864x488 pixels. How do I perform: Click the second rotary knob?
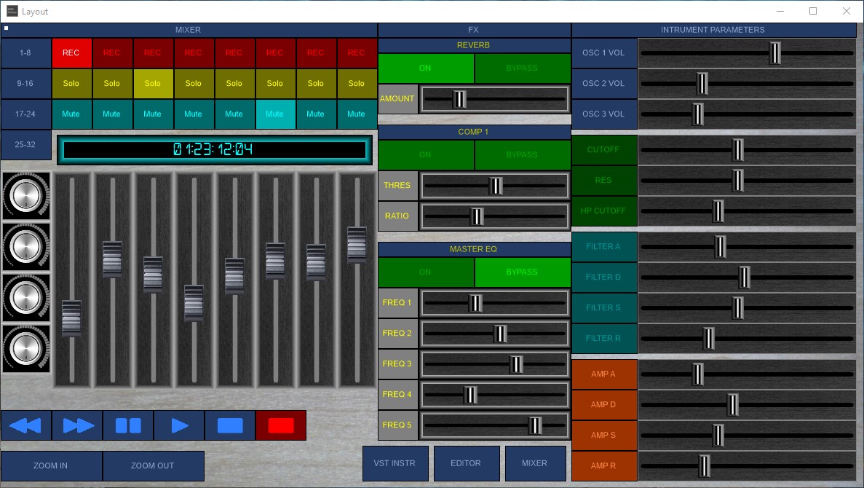pyautogui.click(x=26, y=246)
